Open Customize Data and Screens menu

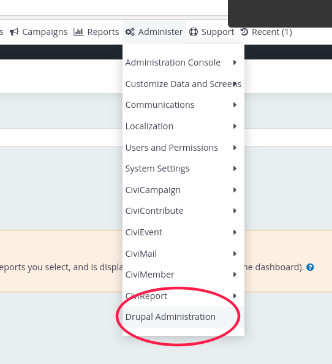click(183, 84)
